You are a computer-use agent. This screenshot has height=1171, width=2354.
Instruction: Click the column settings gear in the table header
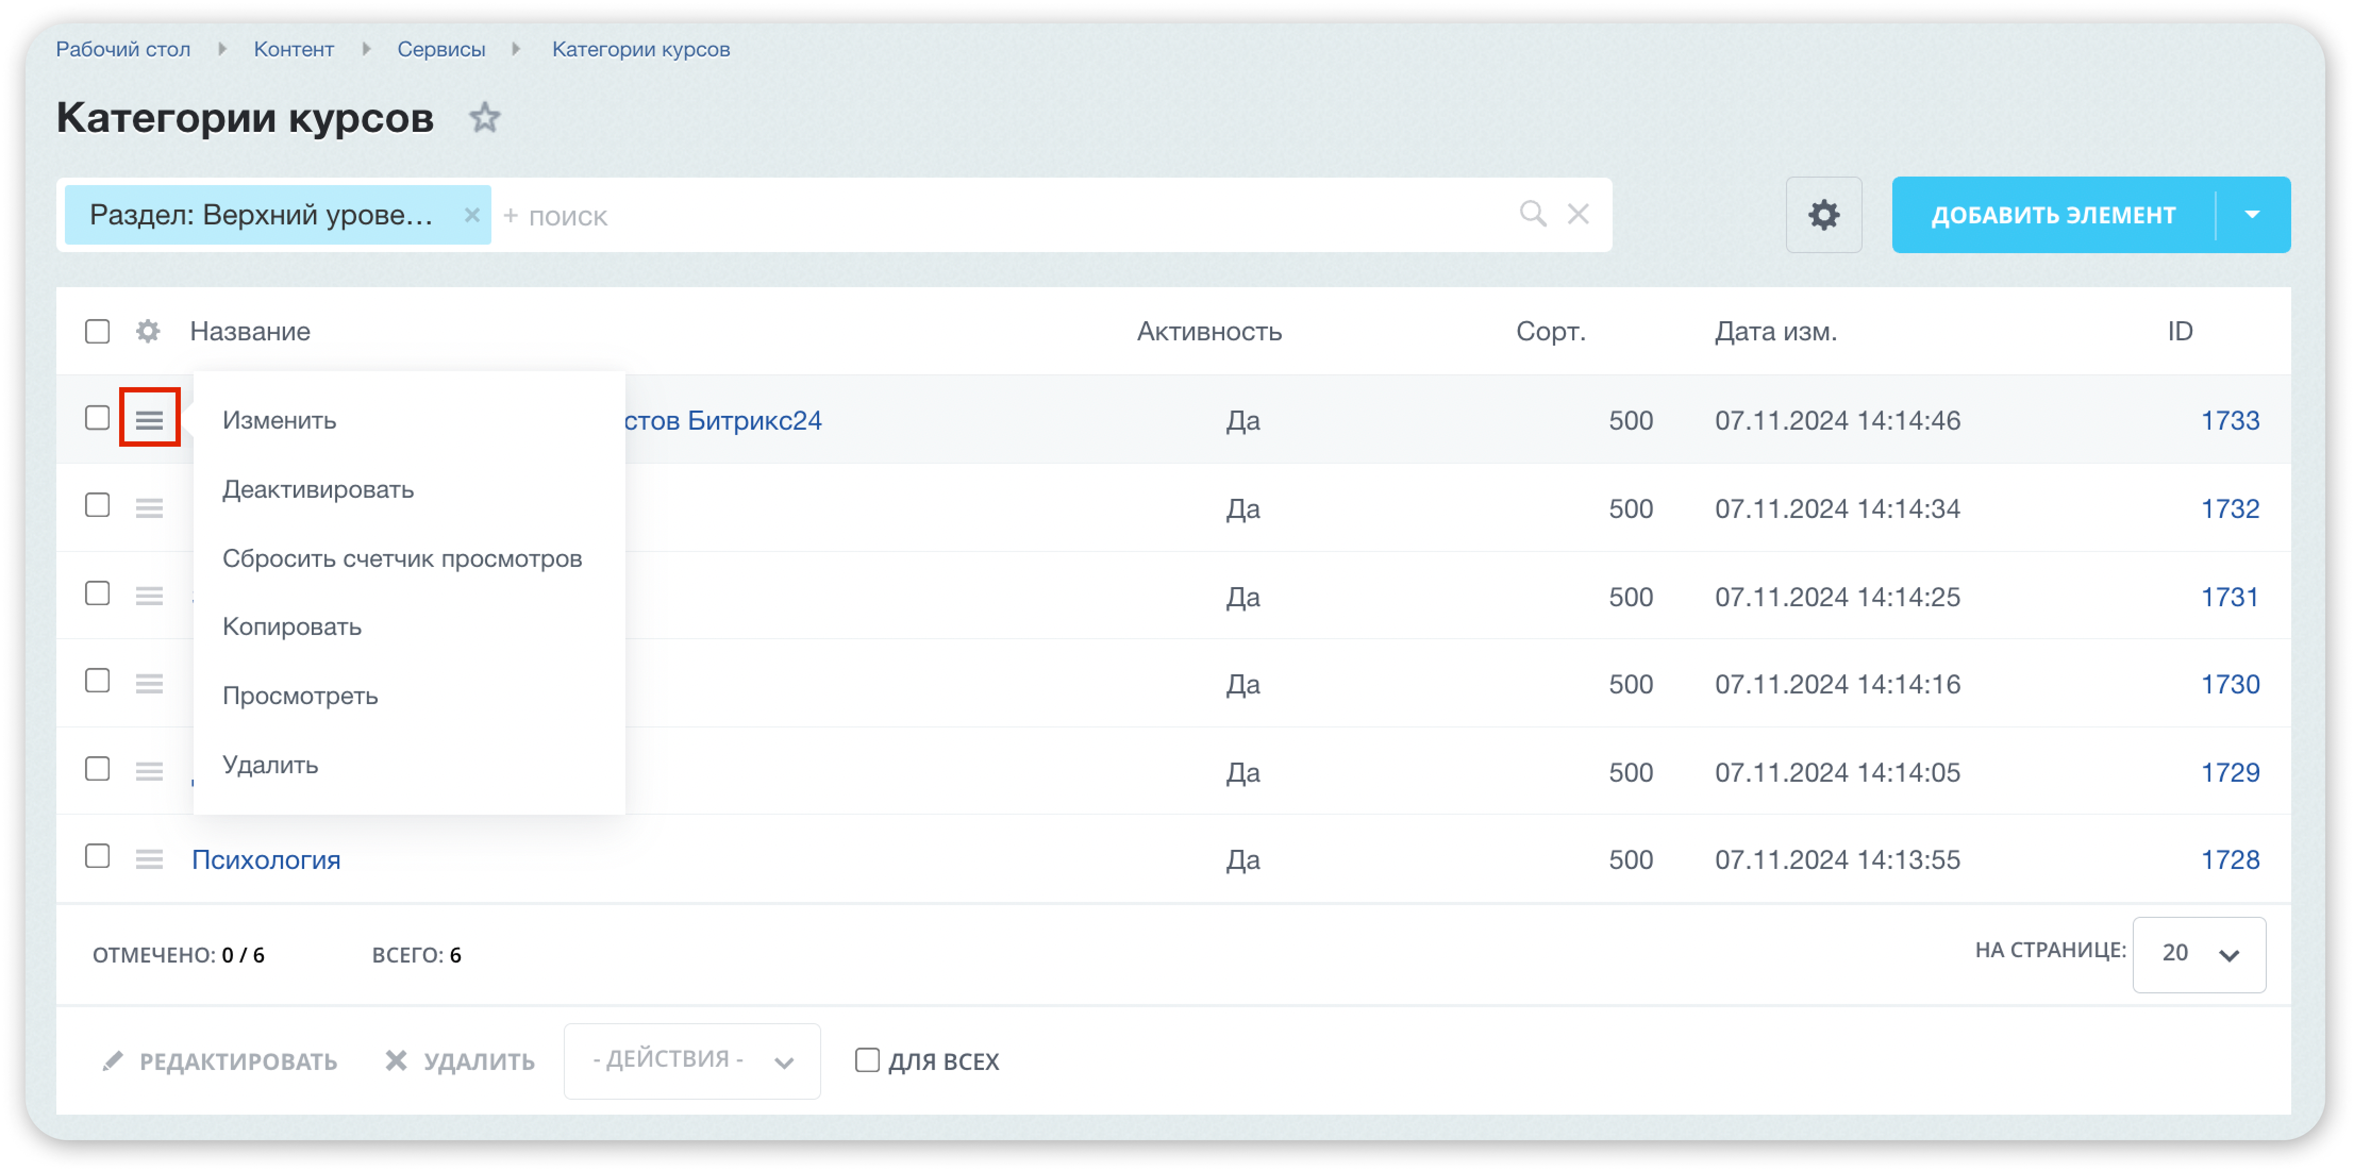[x=148, y=331]
